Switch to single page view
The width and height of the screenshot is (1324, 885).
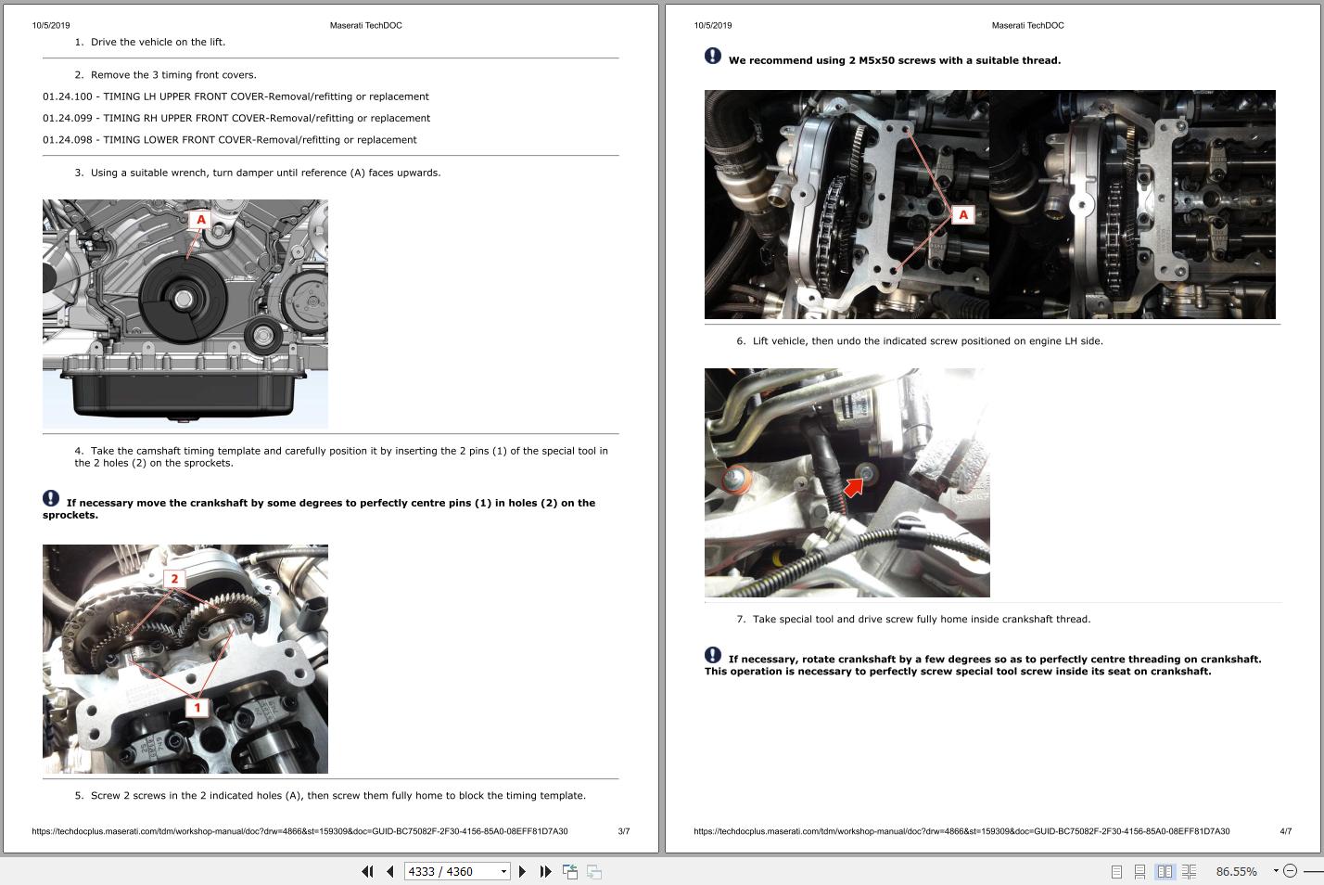[x=1116, y=871]
